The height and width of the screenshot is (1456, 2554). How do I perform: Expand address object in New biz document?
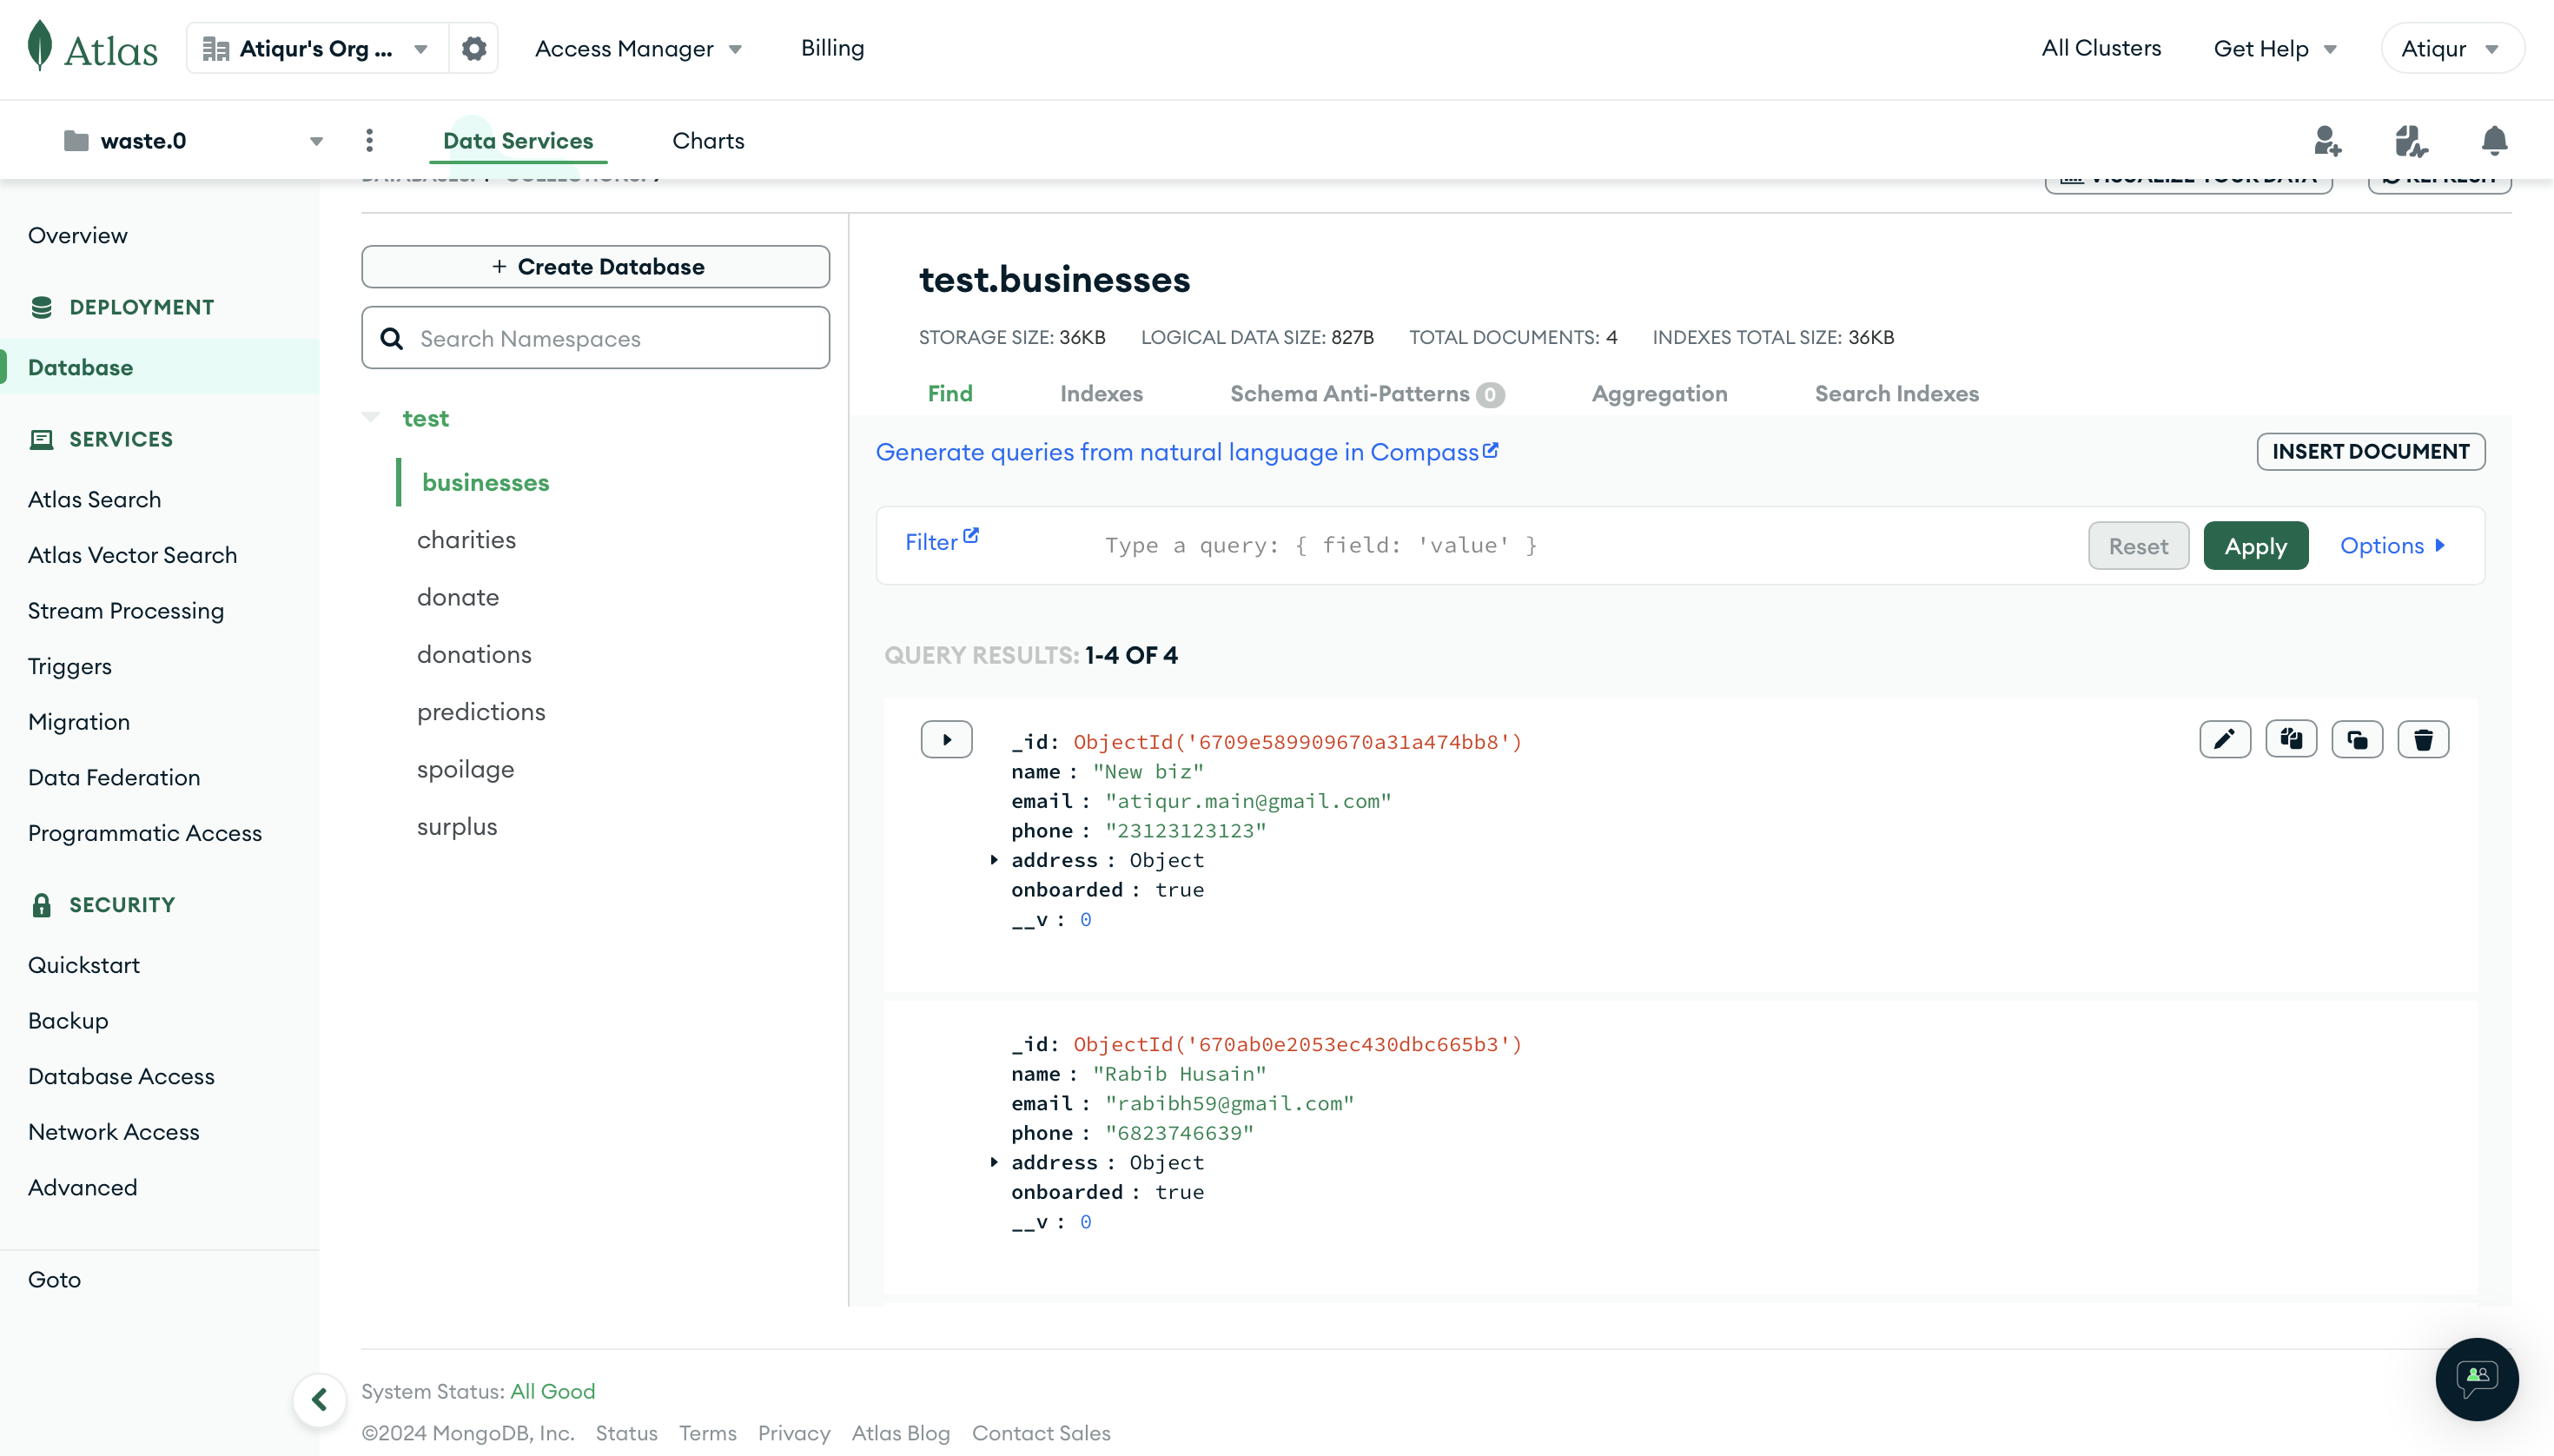click(993, 859)
